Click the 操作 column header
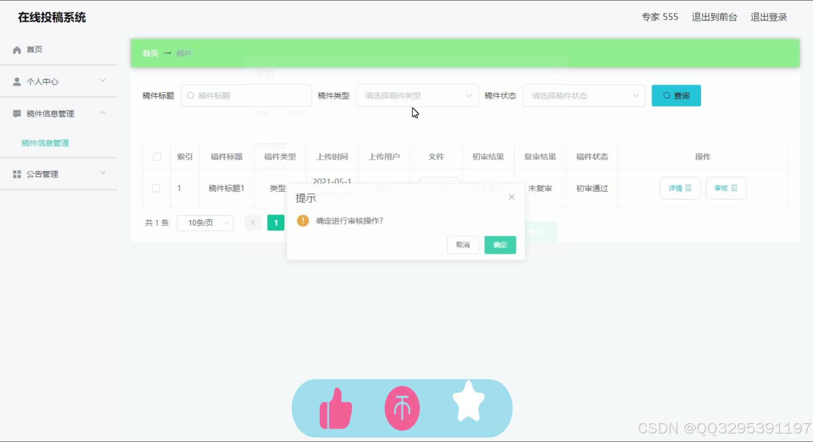Screen dimensions: 813x442 703,157
